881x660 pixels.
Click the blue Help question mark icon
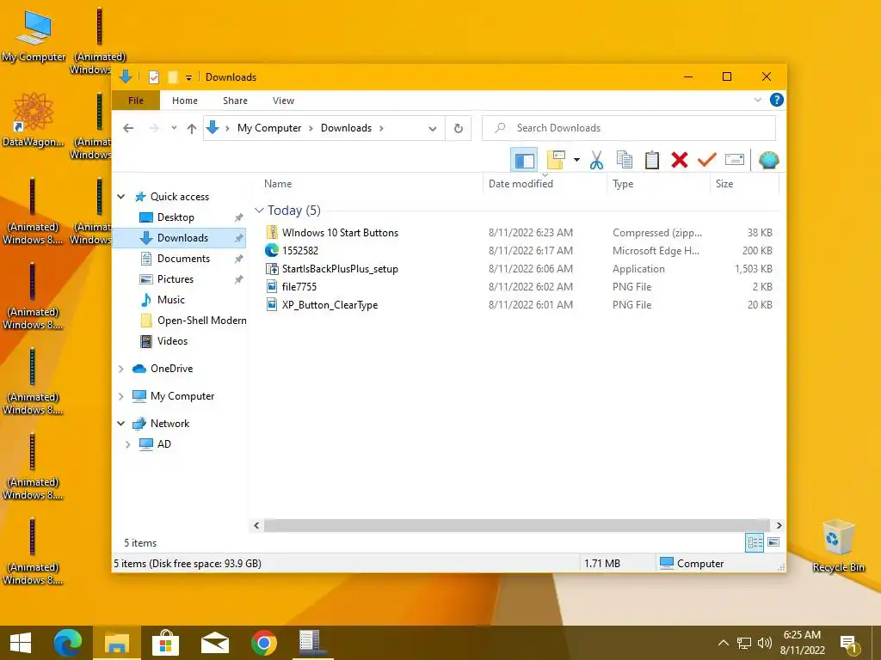777,100
